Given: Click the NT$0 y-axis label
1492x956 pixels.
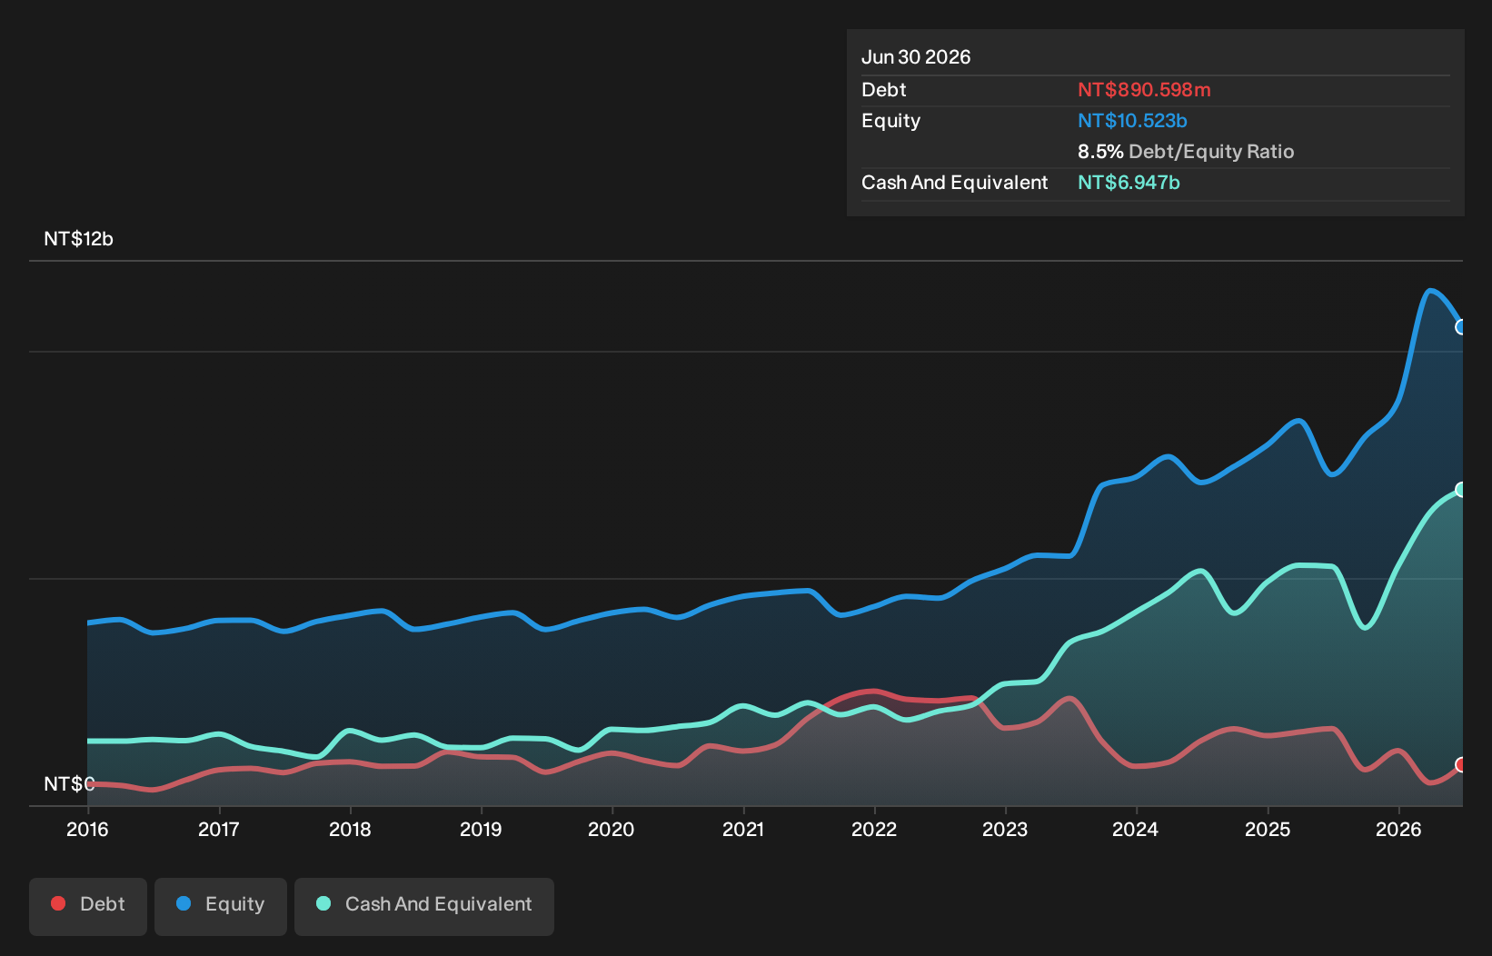Looking at the screenshot, I should pyautogui.click(x=69, y=784).
